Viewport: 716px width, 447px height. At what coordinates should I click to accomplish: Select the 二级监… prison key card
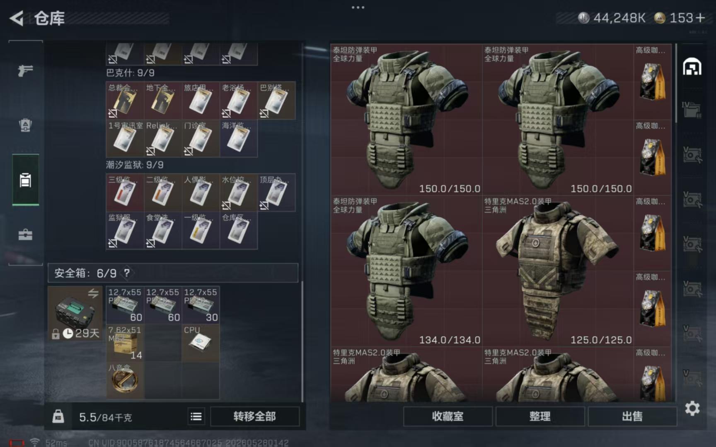(x=163, y=192)
